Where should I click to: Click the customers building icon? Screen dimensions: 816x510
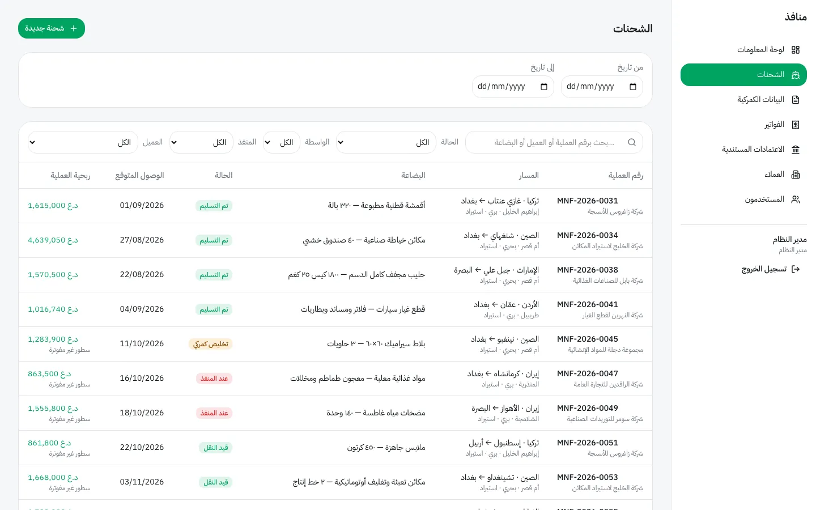(x=796, y=175)
